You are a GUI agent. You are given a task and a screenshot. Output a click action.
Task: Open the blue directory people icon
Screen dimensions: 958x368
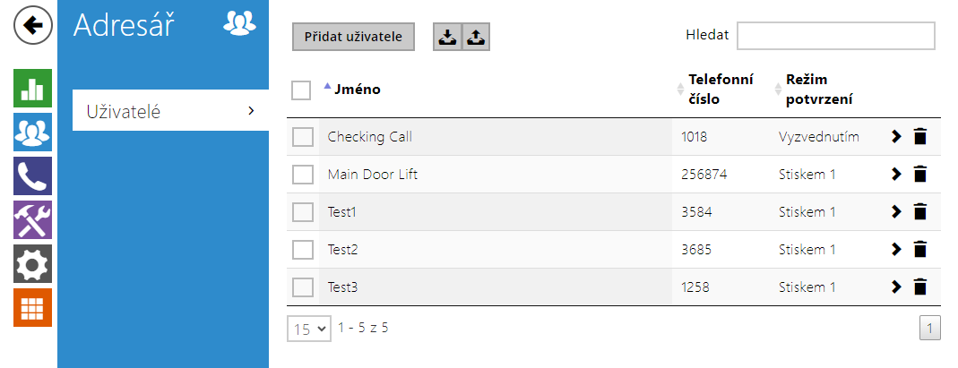33,132
